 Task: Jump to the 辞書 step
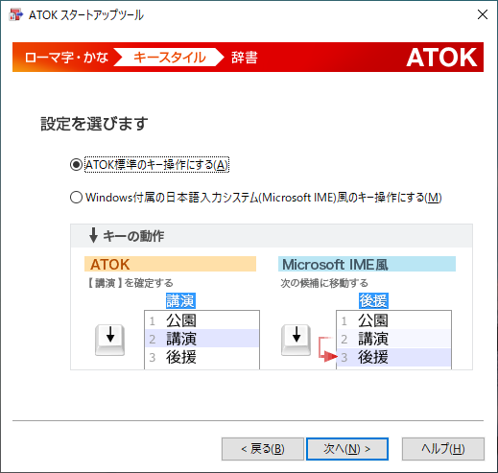click(245, 58)
